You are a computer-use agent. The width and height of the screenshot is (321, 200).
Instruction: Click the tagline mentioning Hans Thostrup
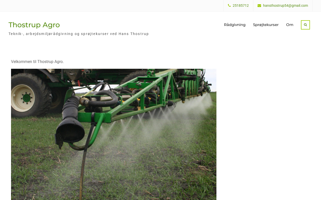pyautogui.click(x=79, y=34)
